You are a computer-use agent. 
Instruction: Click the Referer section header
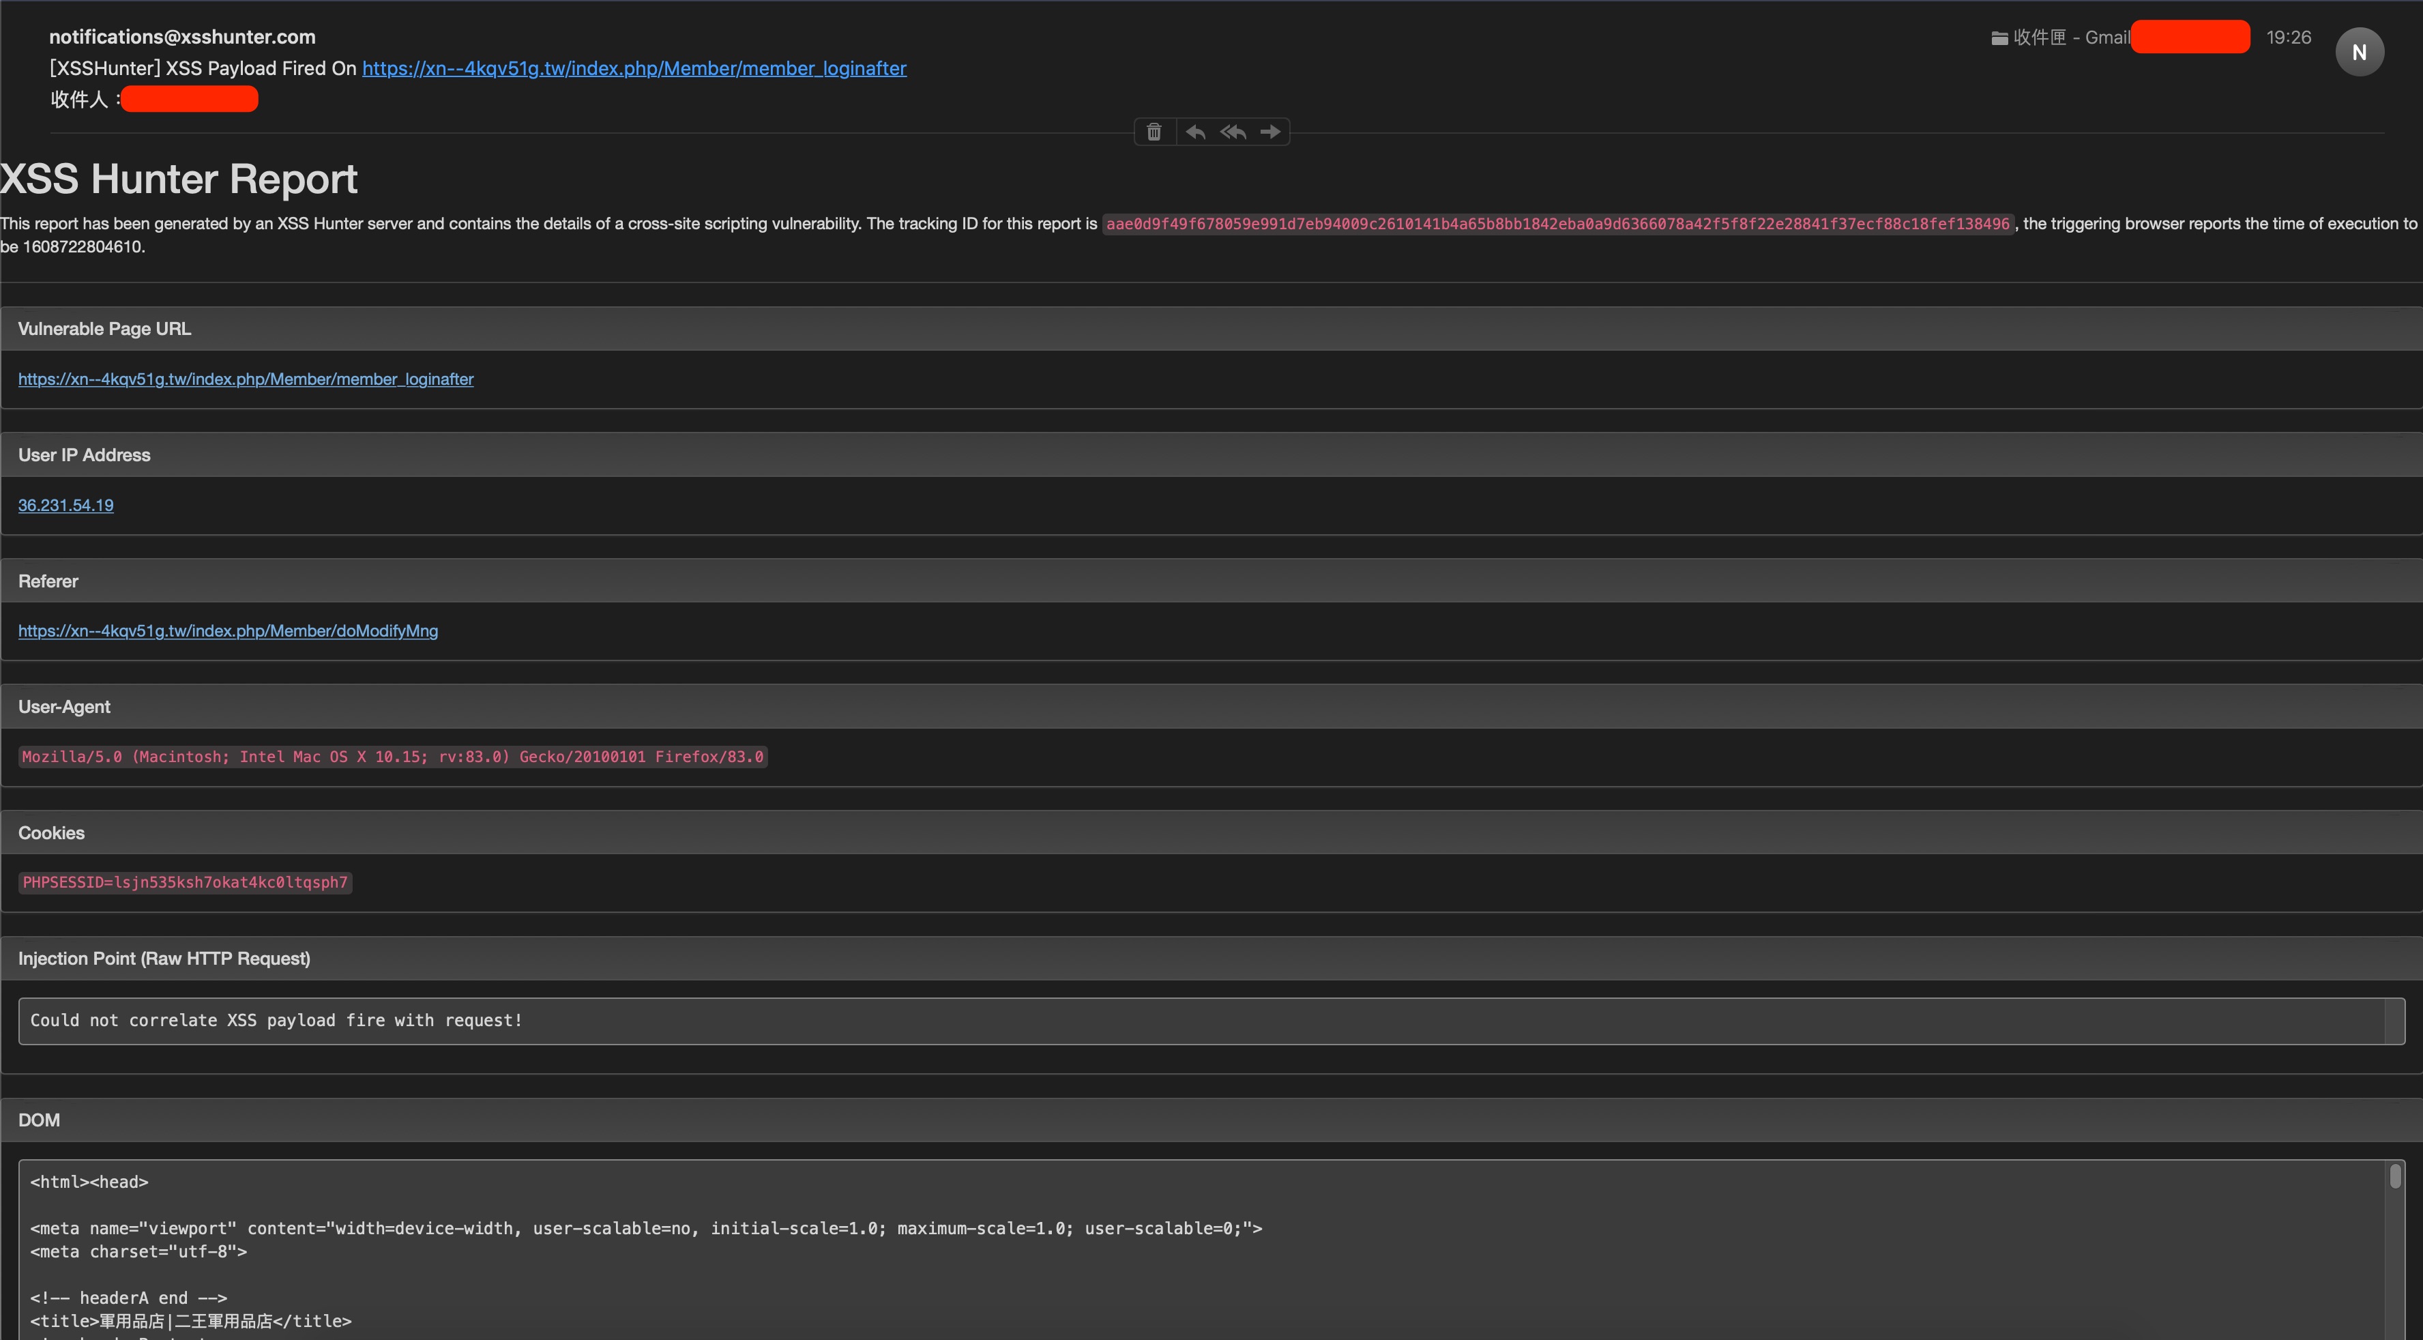[x=1211, y=581]
